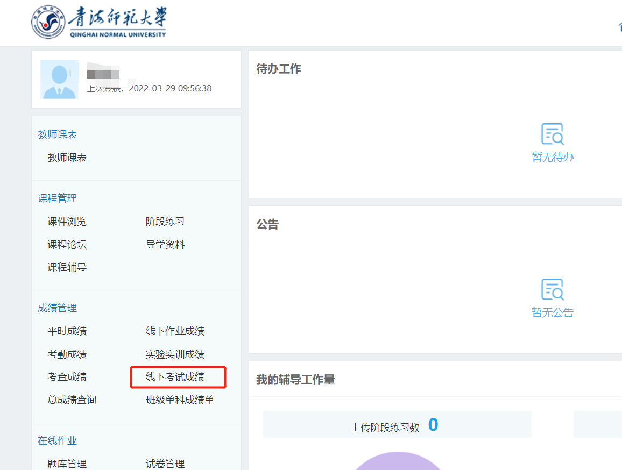
Task: Open 课件浏览 in course management
Action: pos(67,222)
